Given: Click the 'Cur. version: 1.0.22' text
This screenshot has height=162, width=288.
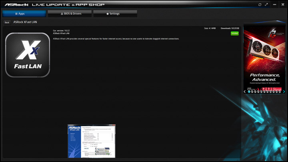Looking at the screenshot, I should tap(61, 31).
